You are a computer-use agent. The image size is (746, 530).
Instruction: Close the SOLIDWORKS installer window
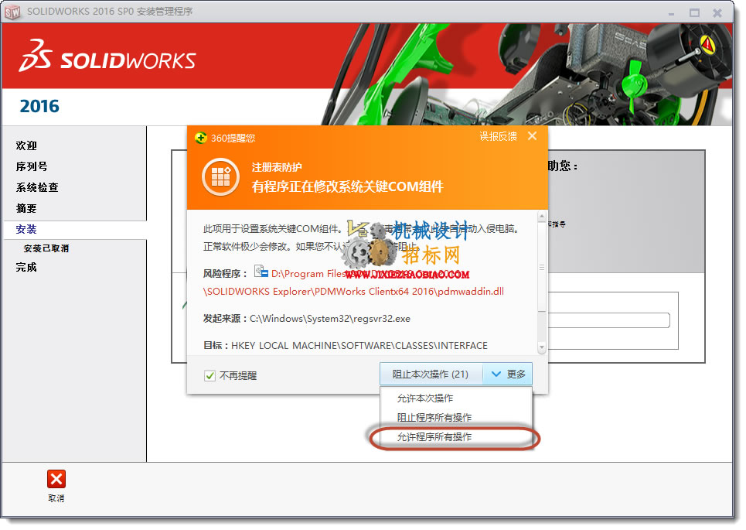pos(717,13)
